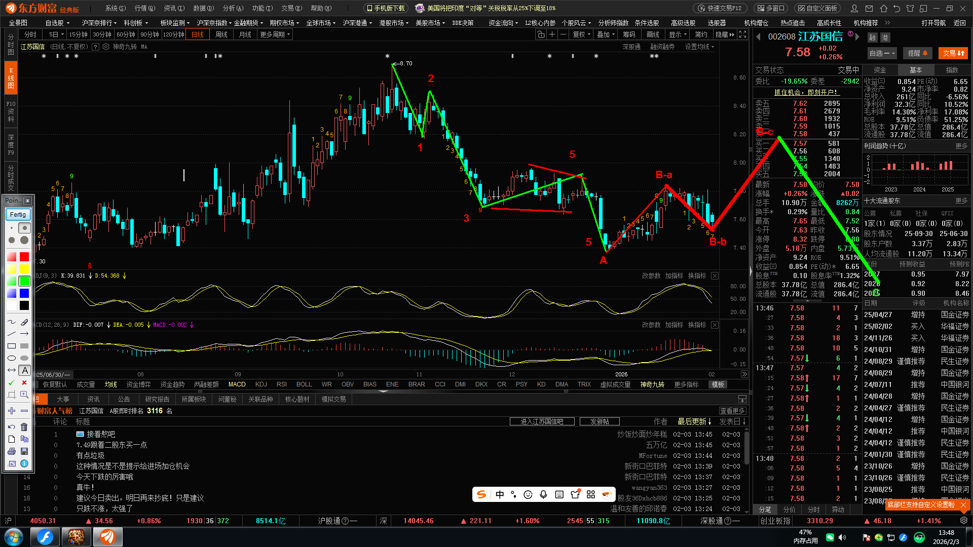Open the 自选一 watchlist dropdown

(x=882, y=53)
